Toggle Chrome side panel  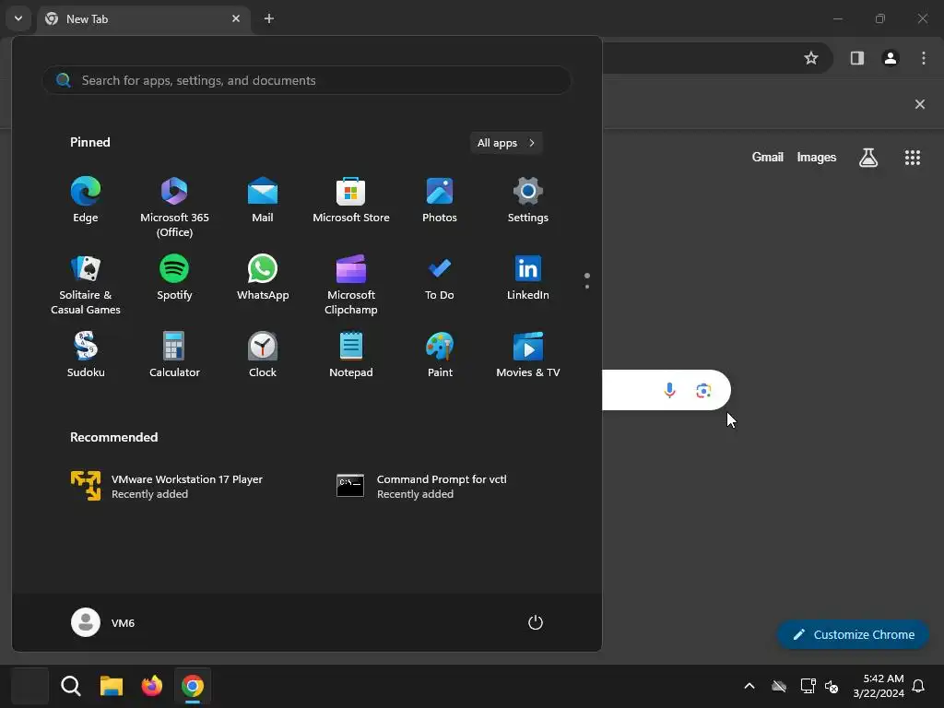pos(857,58)
